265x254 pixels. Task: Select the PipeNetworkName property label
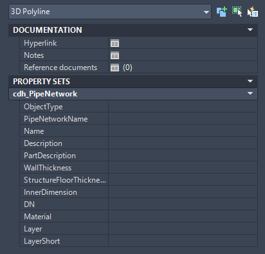tap(56, 119)
